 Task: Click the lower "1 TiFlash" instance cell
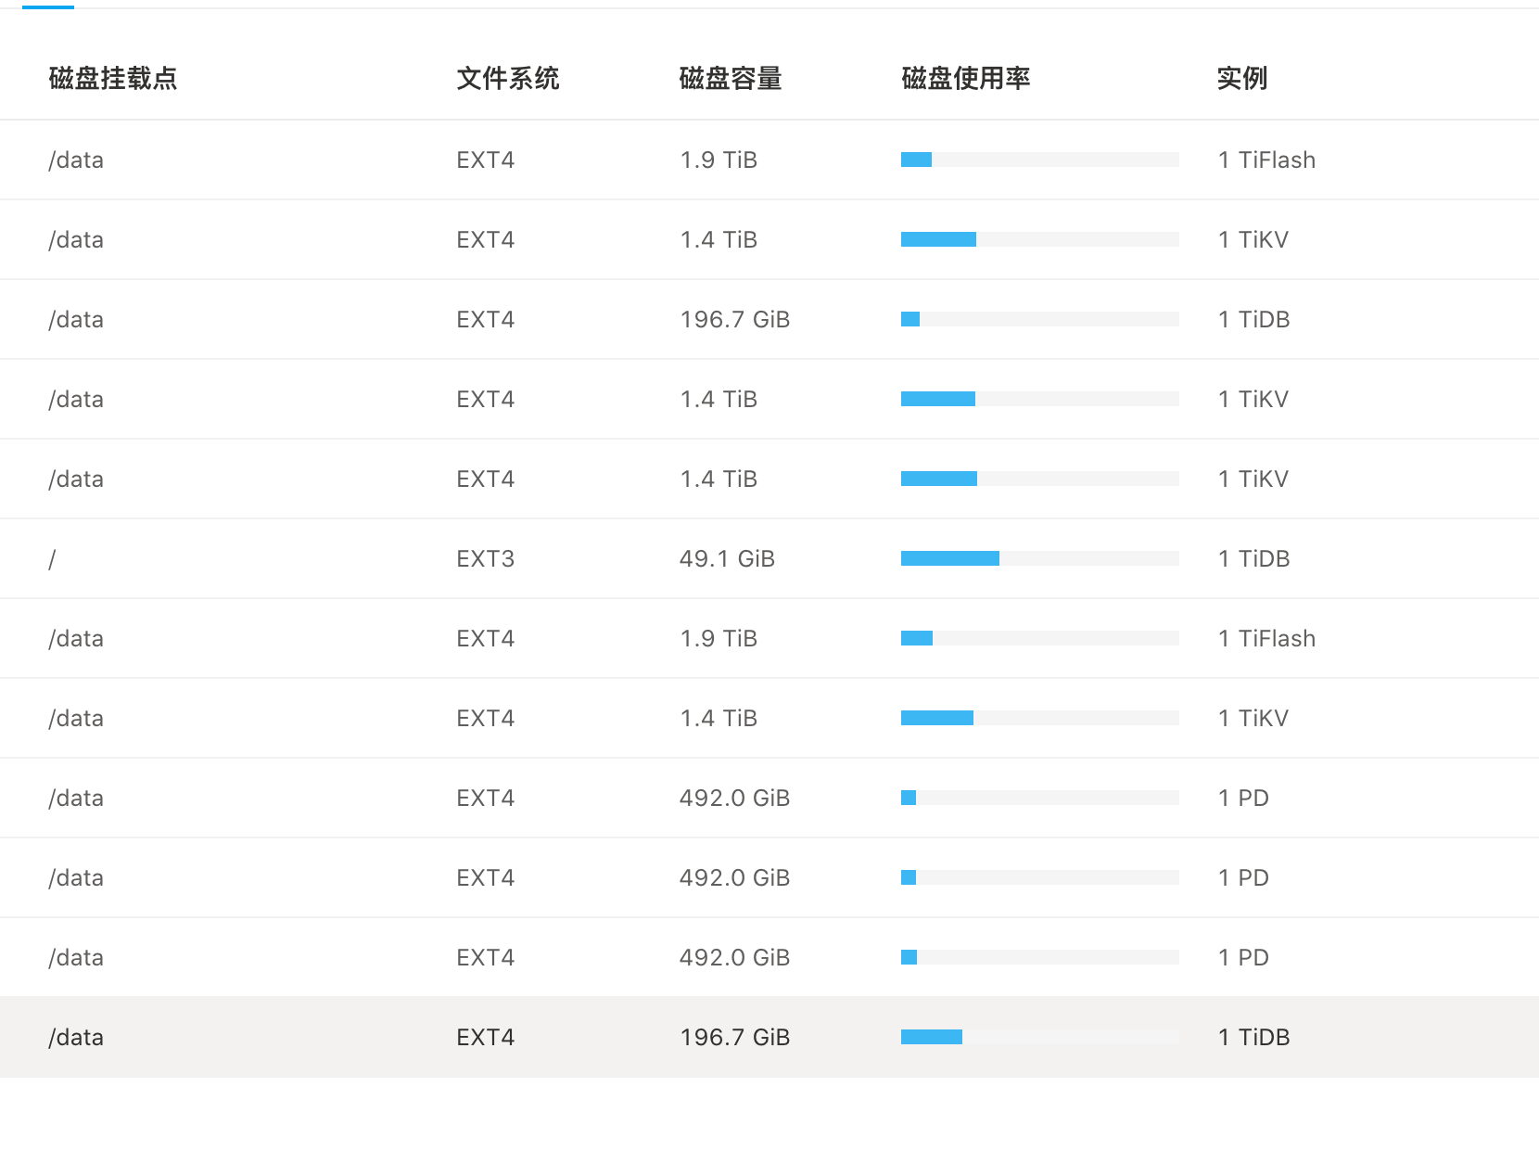click(x=1266, y=639)
